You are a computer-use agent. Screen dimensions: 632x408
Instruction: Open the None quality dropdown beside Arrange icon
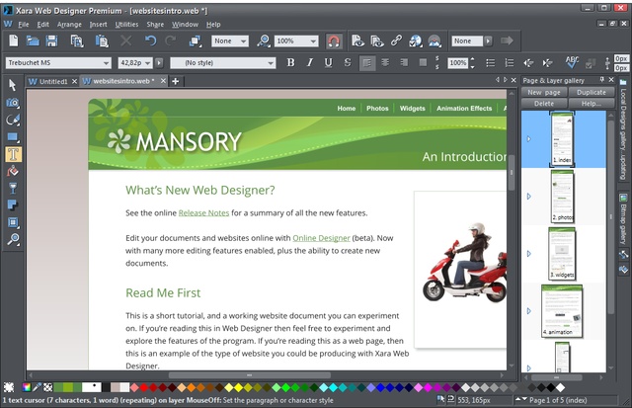click(244, 41)
